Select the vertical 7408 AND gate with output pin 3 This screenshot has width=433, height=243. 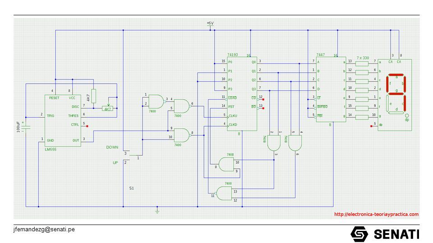(x=274, y=143)
